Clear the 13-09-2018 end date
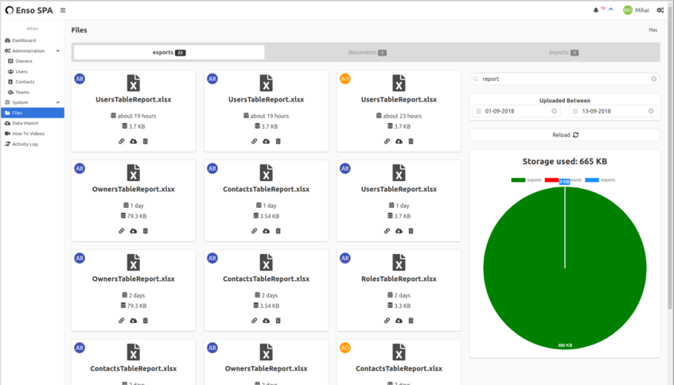This screenshot has width=674, height=385. 651,111
